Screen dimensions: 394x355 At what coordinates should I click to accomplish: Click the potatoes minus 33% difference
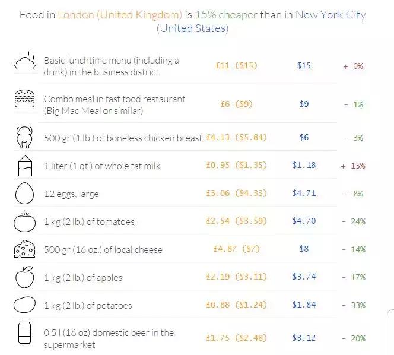[354, 305]
